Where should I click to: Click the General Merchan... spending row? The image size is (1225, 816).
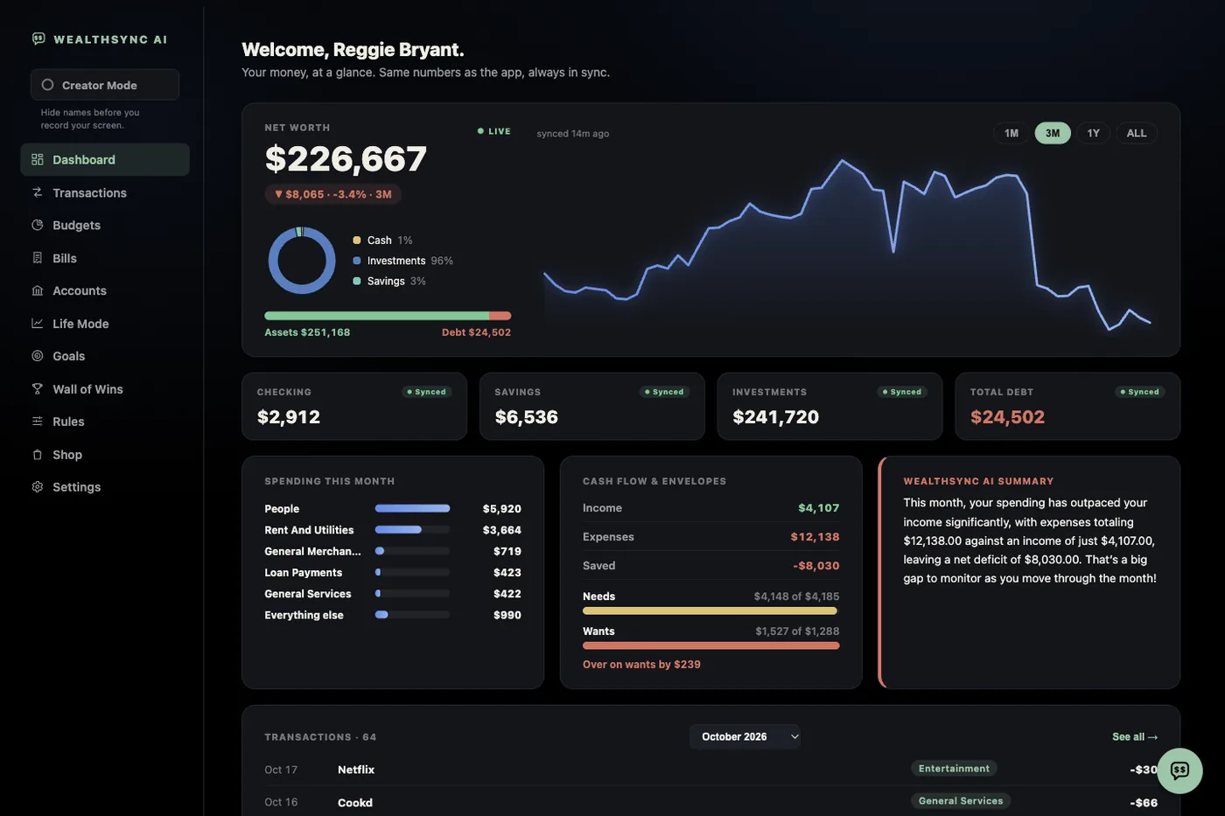pos(393,551)
